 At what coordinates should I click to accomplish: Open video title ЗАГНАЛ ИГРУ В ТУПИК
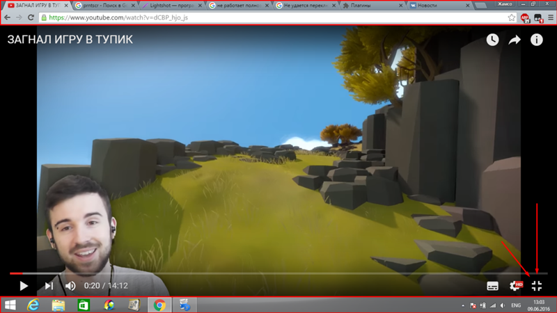[70, 40]
